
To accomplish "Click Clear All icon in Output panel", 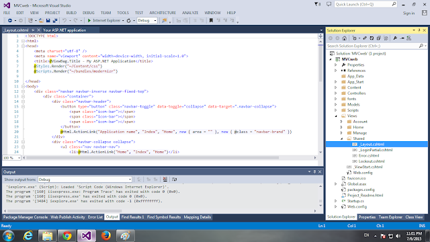I will (165, 179).
